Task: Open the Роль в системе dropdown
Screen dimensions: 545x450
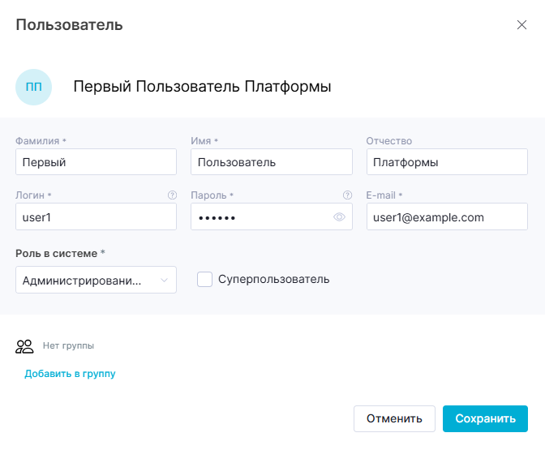Action: point(96,280)
